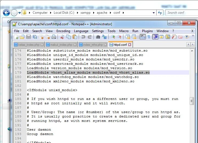Close the index_mhs.php tab
Image resolution: width=198 pixels, height=143 pixels.
[x=105, y=45]
